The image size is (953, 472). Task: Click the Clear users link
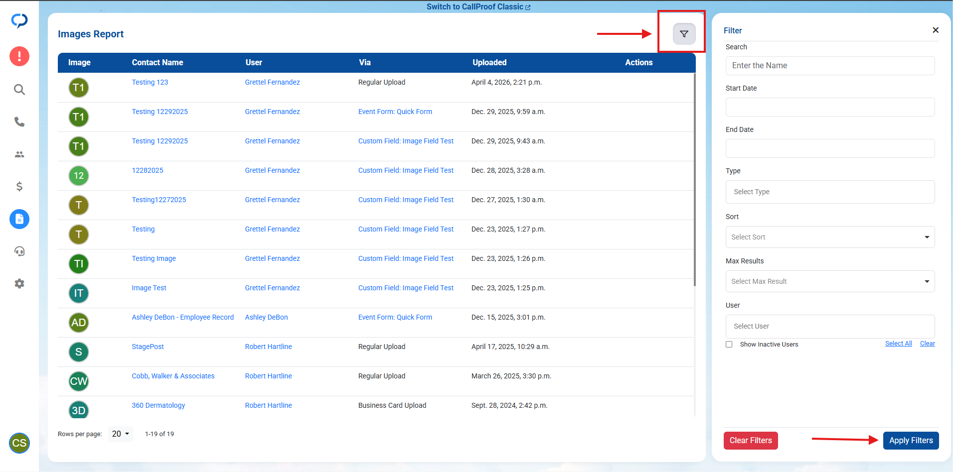[927, 344]
